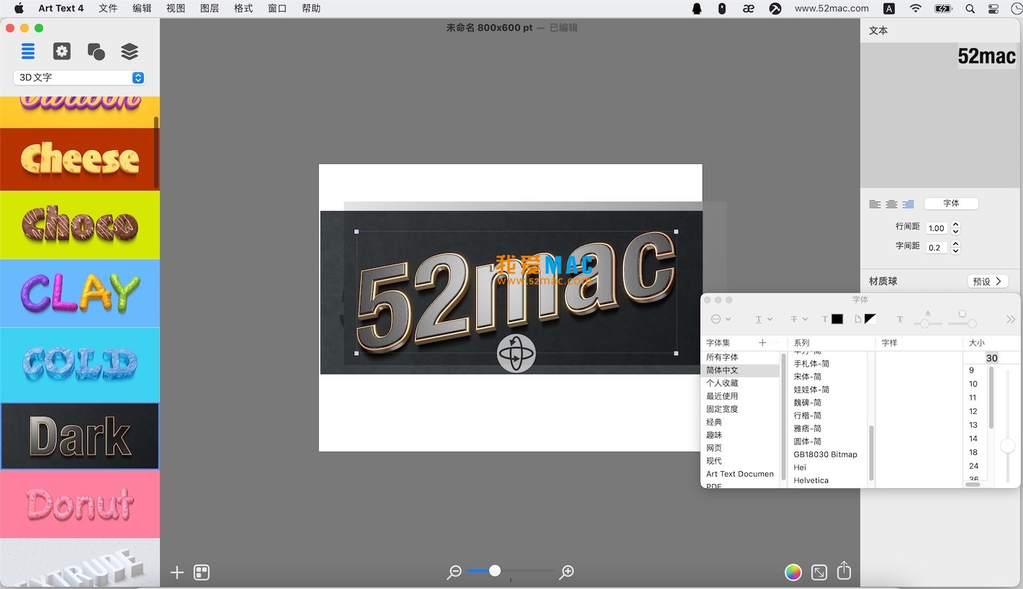Select the Donut style thumbnail
The image size is (1023, 589).
(79, 504)
